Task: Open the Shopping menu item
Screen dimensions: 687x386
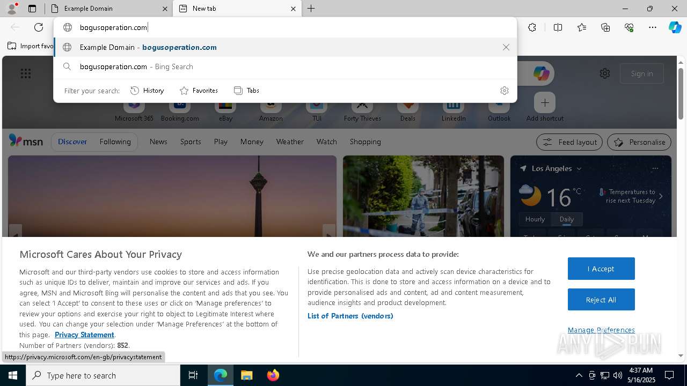Action: [x=365, y=142]
